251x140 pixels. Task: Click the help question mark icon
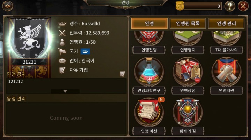click(x=230, y=6)
